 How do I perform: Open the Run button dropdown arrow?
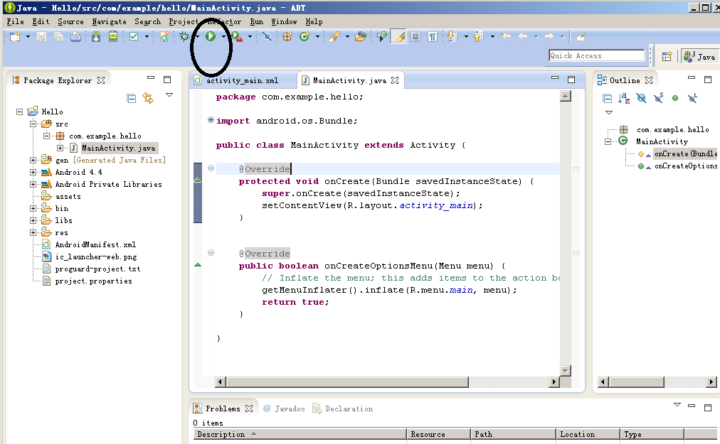tap(223, 37)
